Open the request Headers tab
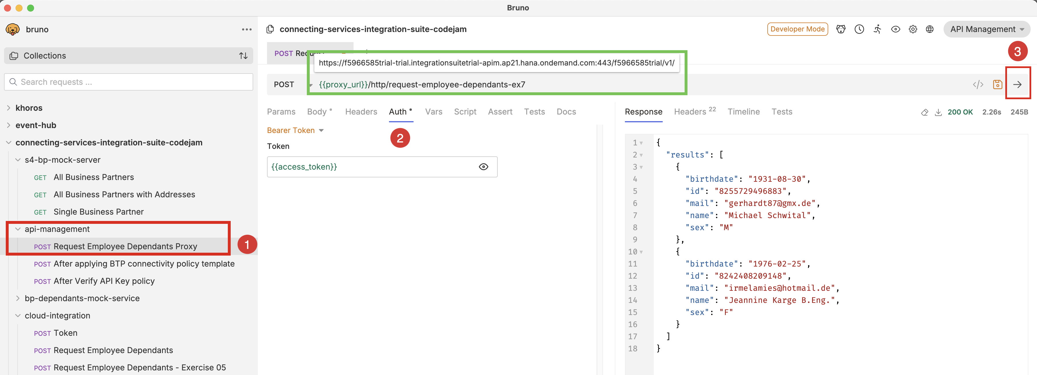This screenshot has width=1037, height=375. 361,112
